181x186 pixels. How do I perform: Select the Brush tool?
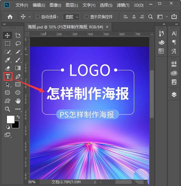point(18,60)
